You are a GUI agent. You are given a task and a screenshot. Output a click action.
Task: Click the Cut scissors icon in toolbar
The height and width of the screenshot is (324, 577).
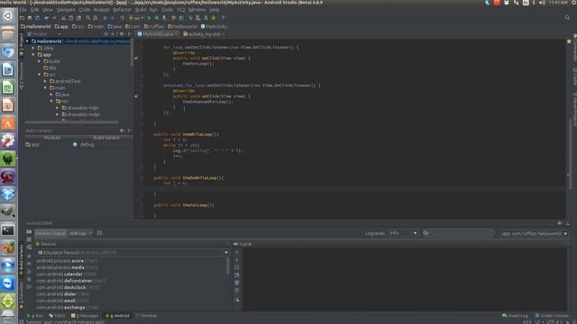tap(63, 18)
